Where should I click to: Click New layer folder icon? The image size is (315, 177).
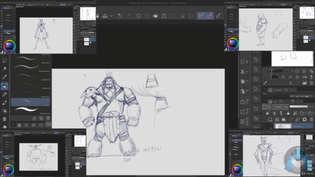tap(283, 120)
